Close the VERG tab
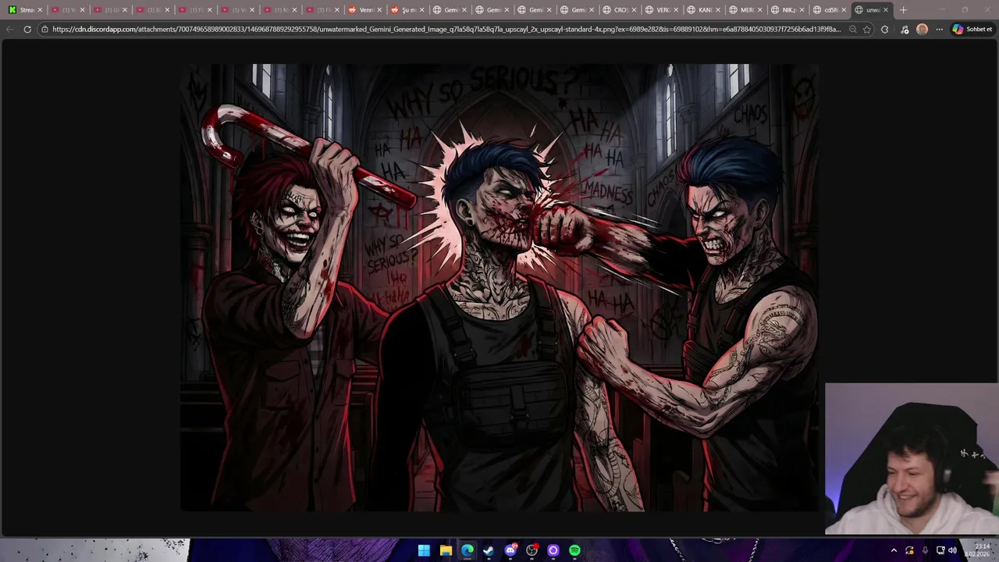Viewport: 999px width, 562px height. point(675,10)
